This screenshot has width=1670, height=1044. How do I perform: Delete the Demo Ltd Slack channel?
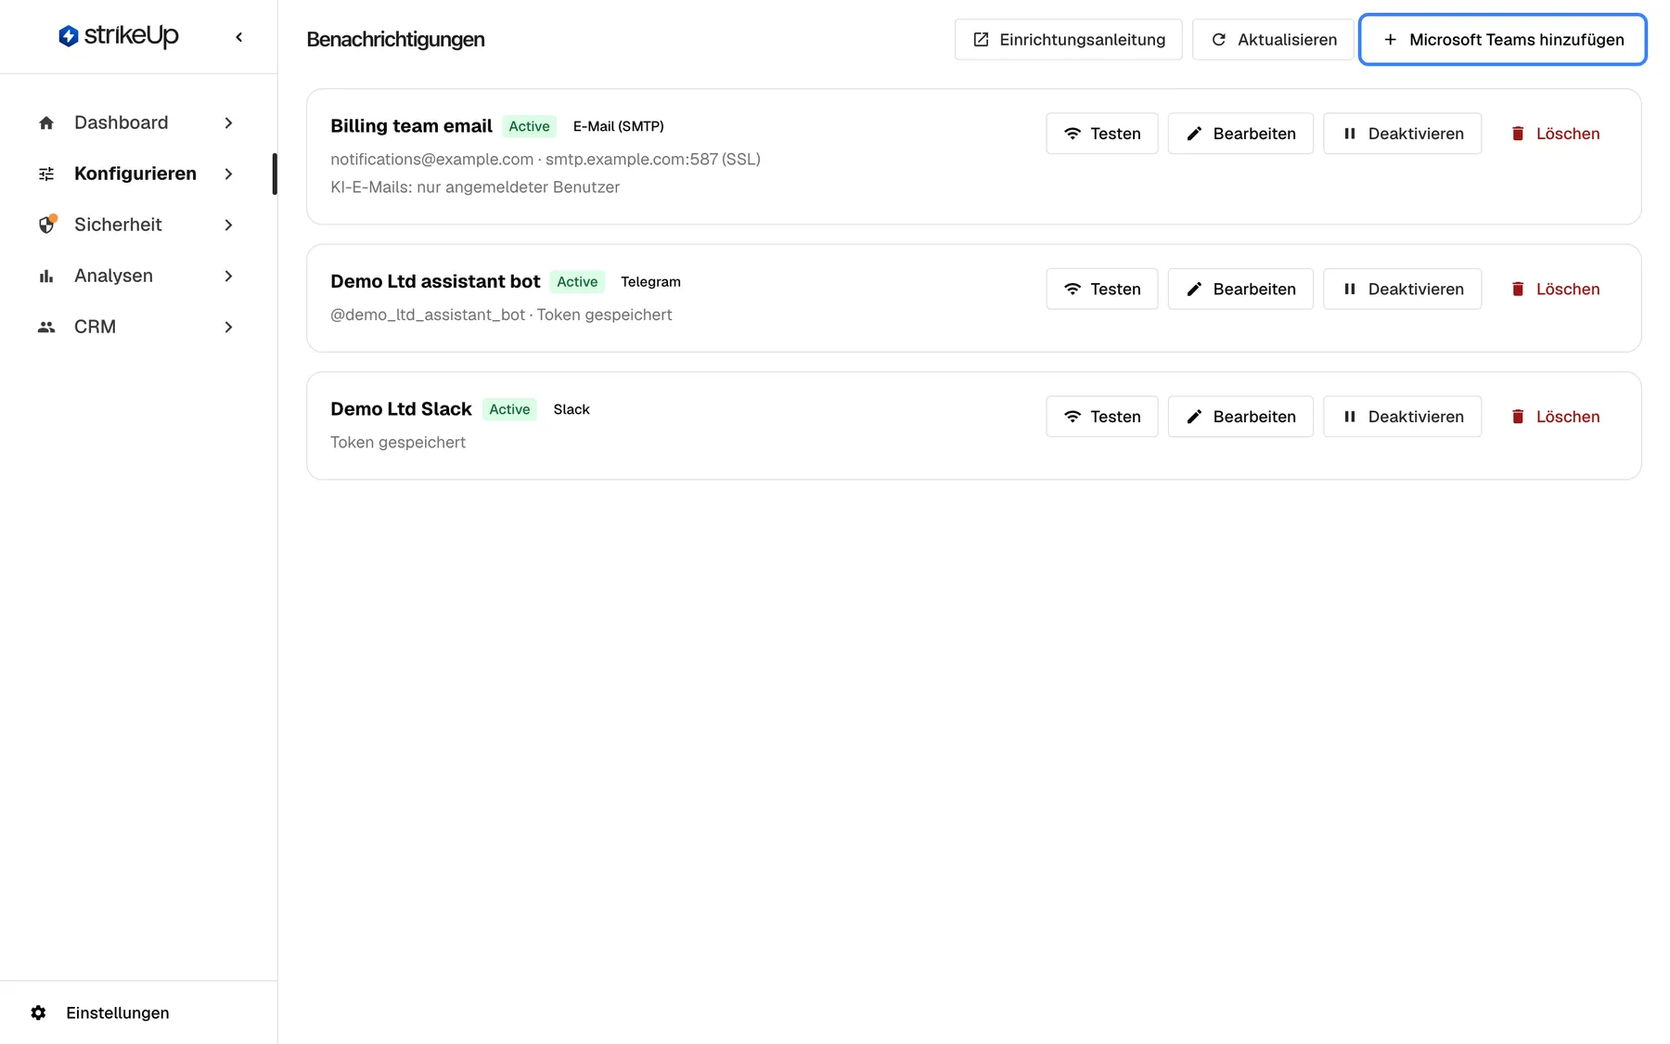(x=1555, y=417)
